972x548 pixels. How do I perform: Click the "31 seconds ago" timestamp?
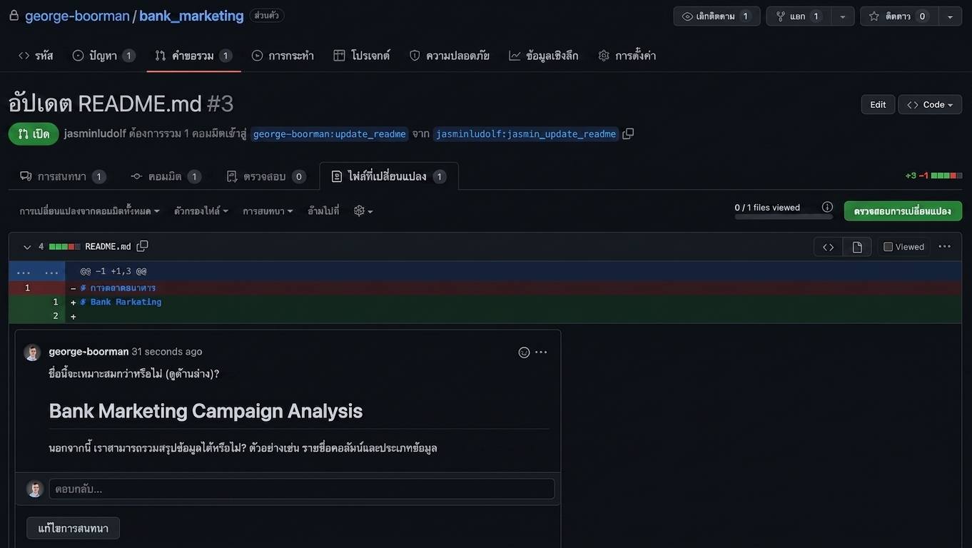[x=167, y=351]
